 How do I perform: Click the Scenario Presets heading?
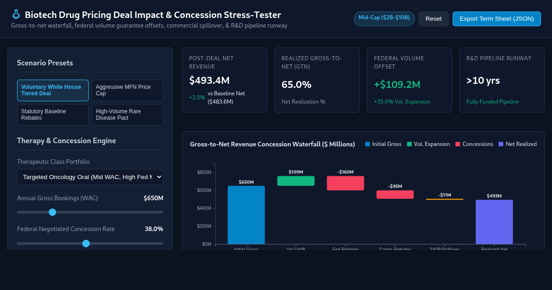pos(45,63)
